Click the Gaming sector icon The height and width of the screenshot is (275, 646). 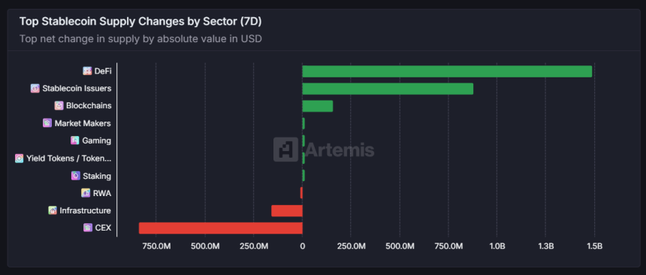click(x=74, y=141)
